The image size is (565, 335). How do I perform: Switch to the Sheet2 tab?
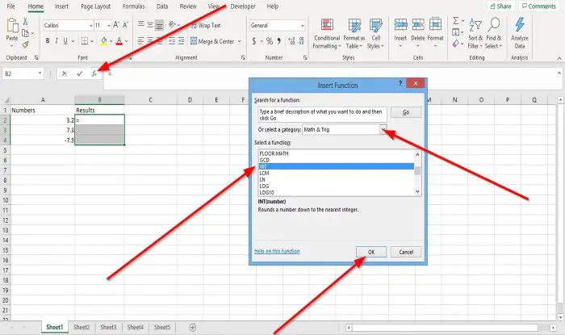point(82,328)
